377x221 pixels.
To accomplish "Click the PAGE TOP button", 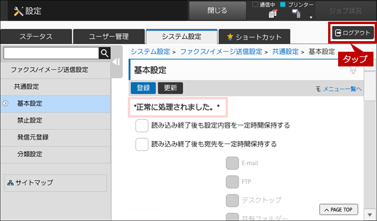I will coord(339,209).
